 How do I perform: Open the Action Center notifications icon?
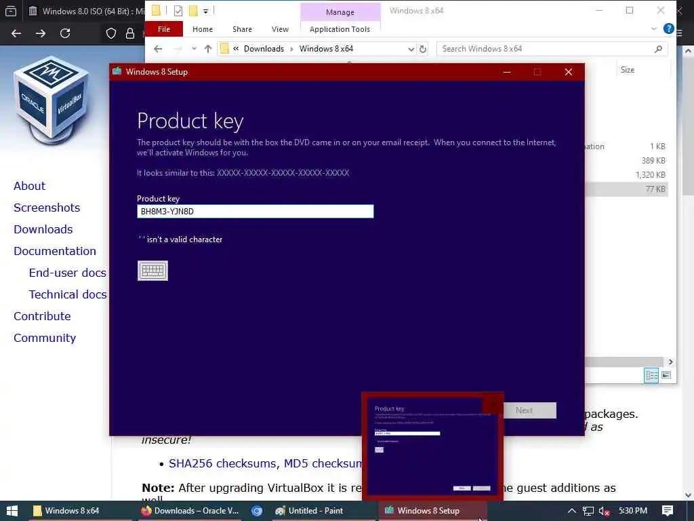[668, 511]
